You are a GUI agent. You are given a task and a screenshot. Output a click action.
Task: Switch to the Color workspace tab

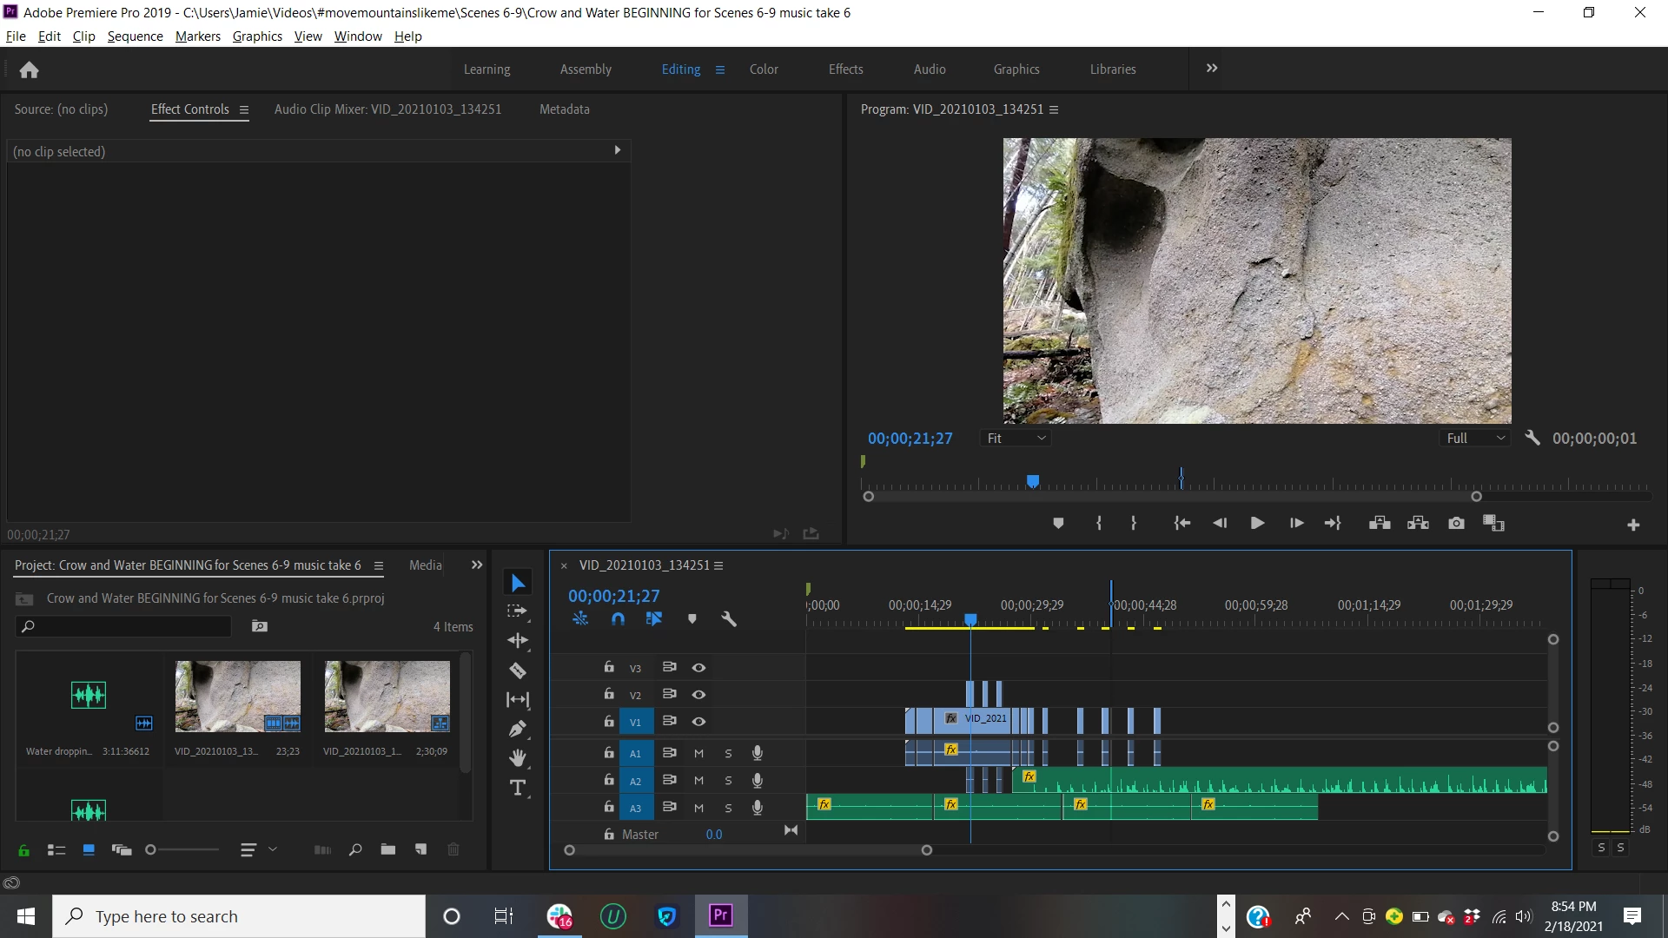click(764, 69)
